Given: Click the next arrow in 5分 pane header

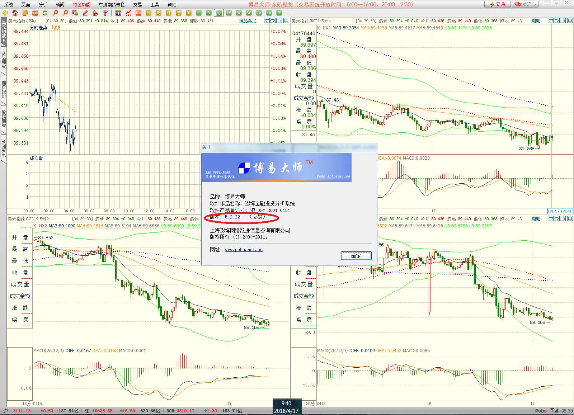Looking at the screenshot, I should (557, 20).
